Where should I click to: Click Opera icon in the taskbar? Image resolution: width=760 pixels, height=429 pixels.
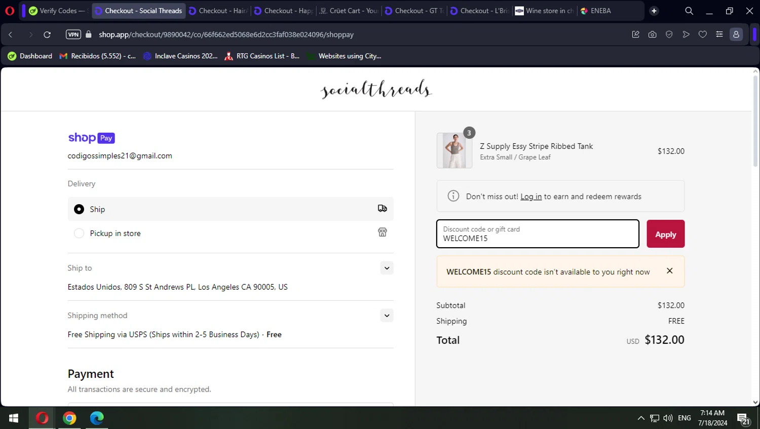pyautogui.click(x=42, y=418)
